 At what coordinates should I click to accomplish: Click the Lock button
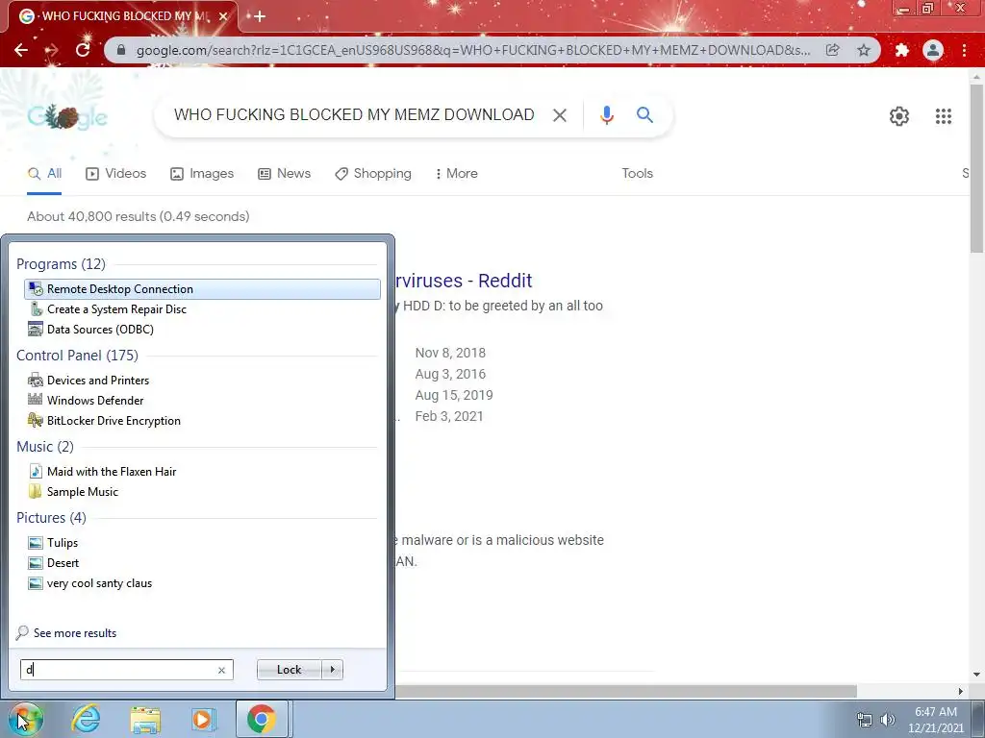pos(289,670)
